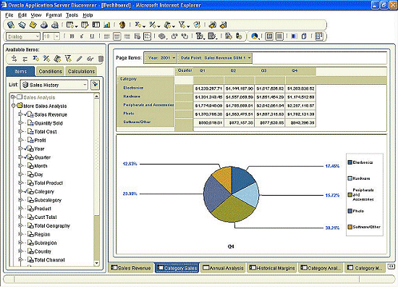Click filter condition icon in Available Items

click(68, 59)
